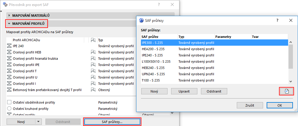Click the profile icon of Ocelový profil HEB
Image resolution: width=298 pixels, height=126 pixels.
(x=9, y=52)
